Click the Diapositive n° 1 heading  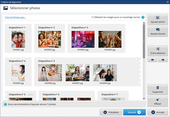(17, 28)
